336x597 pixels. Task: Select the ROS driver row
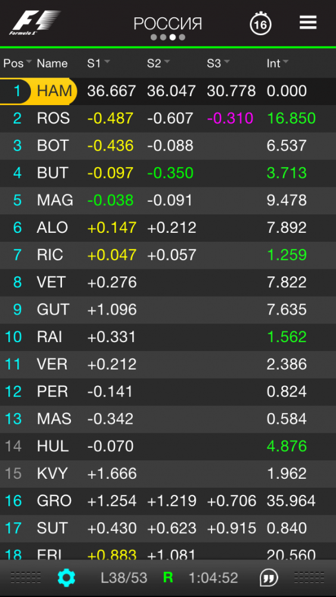(x=168, y=118)
